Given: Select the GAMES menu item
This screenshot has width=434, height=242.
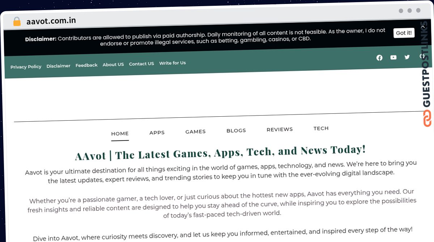Looking at the screenshot, I should (x=195, y=132).
